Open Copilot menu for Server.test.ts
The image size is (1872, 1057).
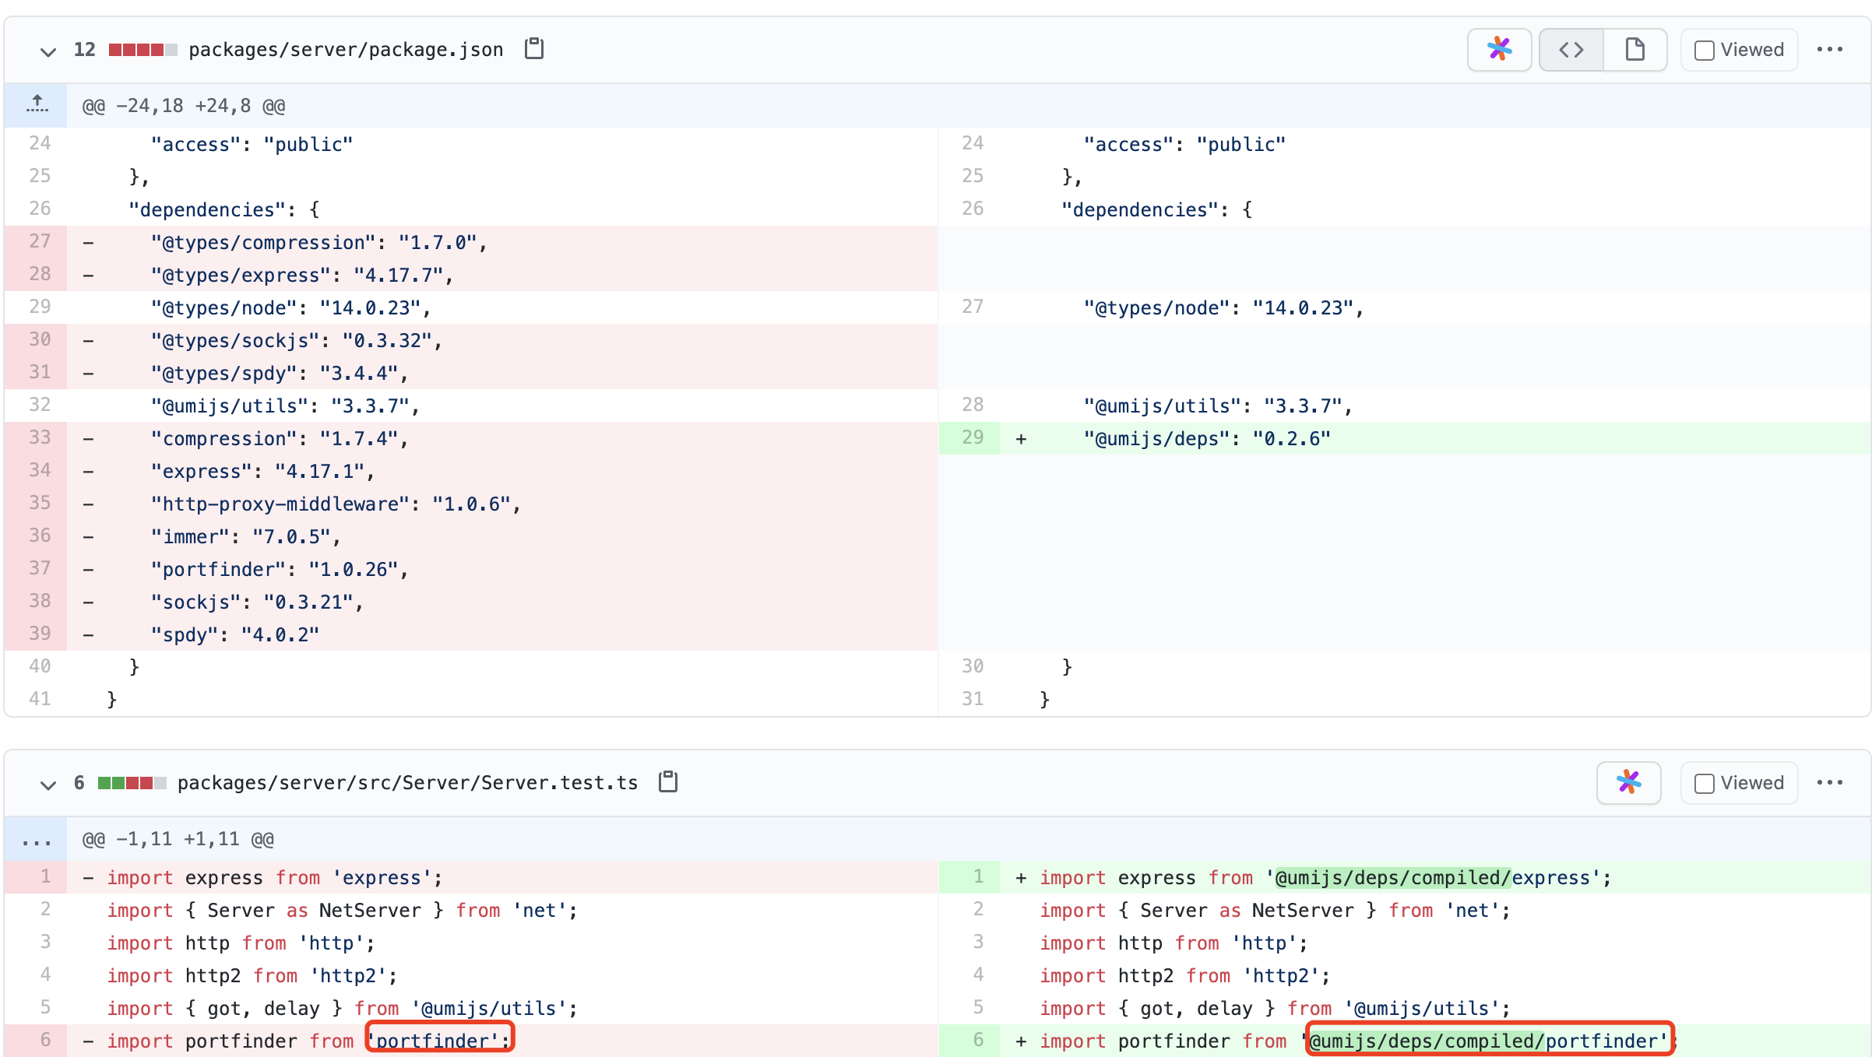click(x=1628, y=782)
